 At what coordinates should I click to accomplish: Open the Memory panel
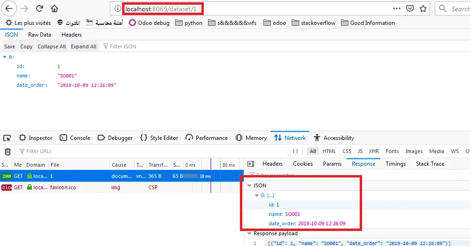(x=251, y=138)
